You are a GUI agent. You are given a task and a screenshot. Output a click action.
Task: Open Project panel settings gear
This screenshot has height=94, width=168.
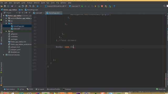point(26,13)
